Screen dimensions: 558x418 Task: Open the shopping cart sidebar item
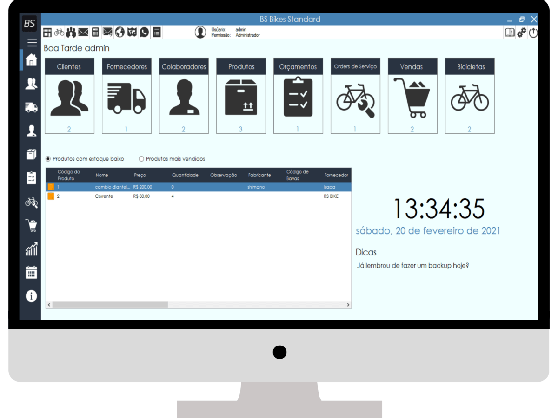[31, 225]
